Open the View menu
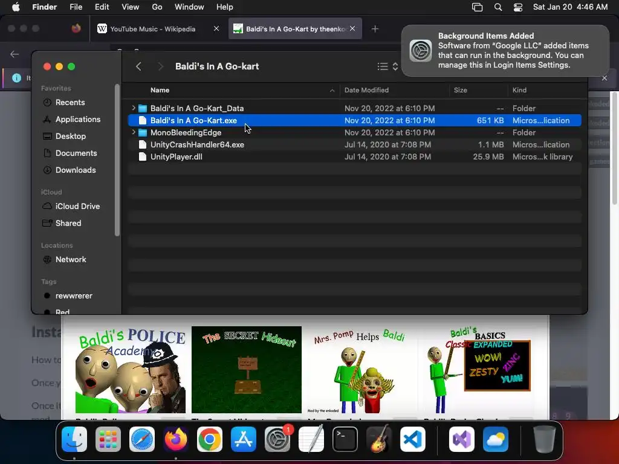This screenshot has width=619, height=464. tap(131, 7)
